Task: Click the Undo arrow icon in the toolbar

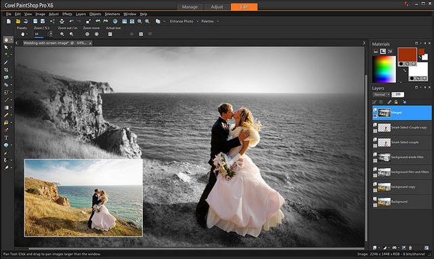Action: tap(71, 21)
